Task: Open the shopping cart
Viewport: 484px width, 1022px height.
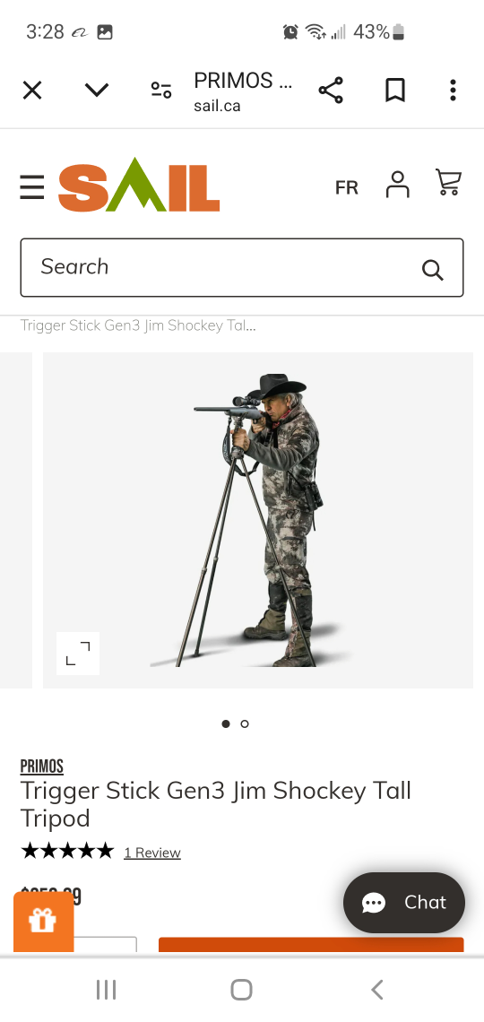Action: point(449,183)
